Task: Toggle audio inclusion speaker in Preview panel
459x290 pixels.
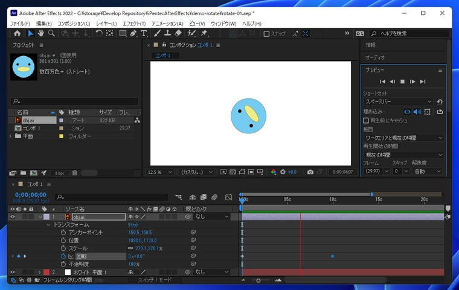Action: pos(417,112)
